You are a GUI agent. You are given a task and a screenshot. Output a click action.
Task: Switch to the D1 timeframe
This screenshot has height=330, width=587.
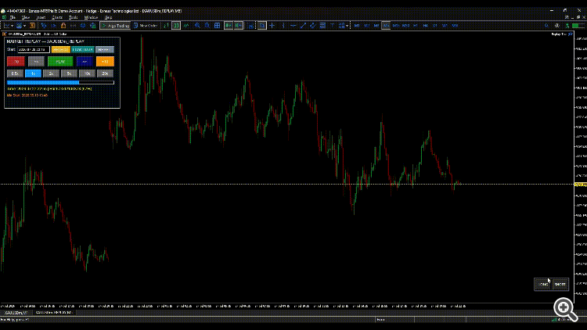point(435,26)
